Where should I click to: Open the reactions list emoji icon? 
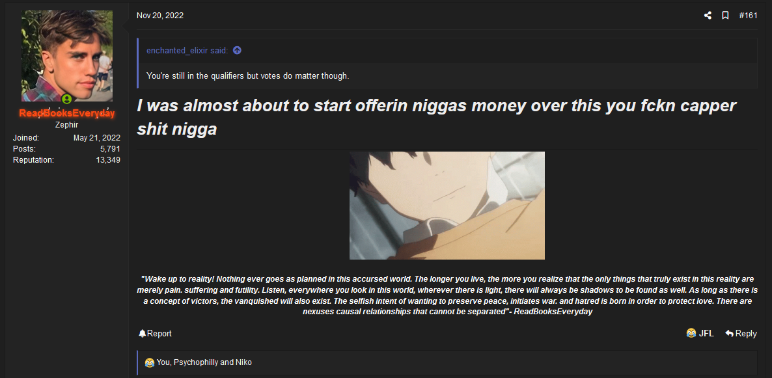click(149, 363)
